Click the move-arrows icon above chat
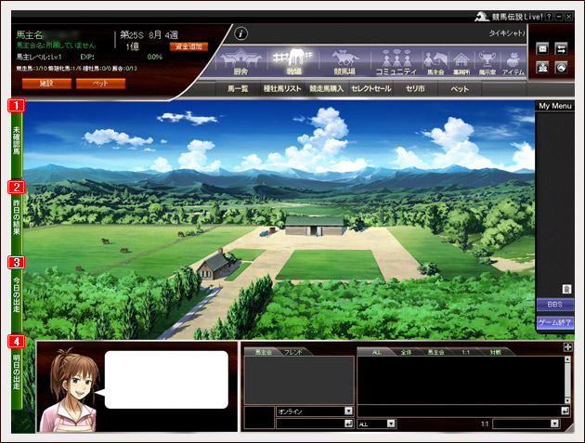Viewport: 585px width, 443px height. [567, 347]
